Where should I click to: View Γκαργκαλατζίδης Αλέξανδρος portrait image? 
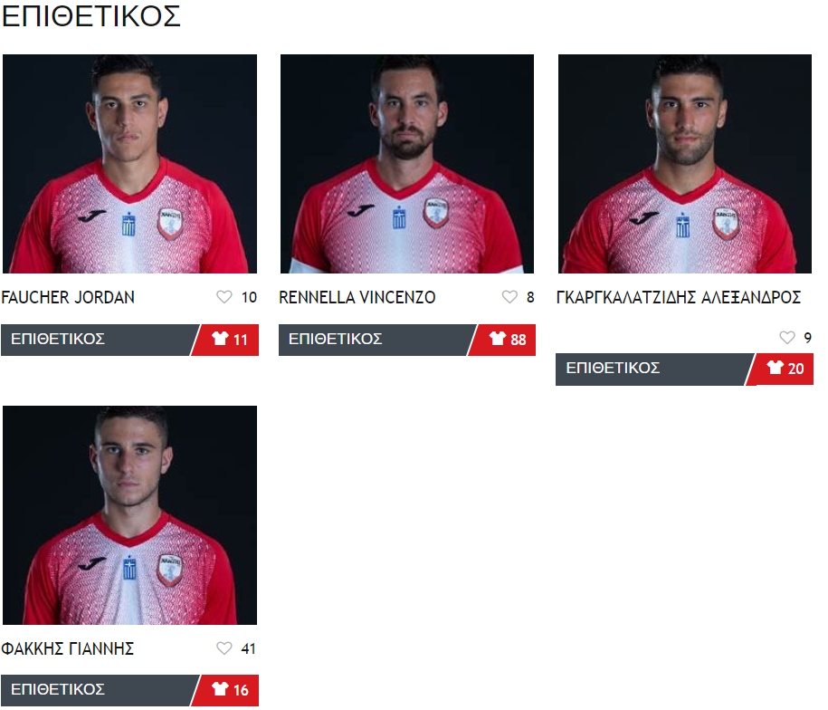click(685, 164)
